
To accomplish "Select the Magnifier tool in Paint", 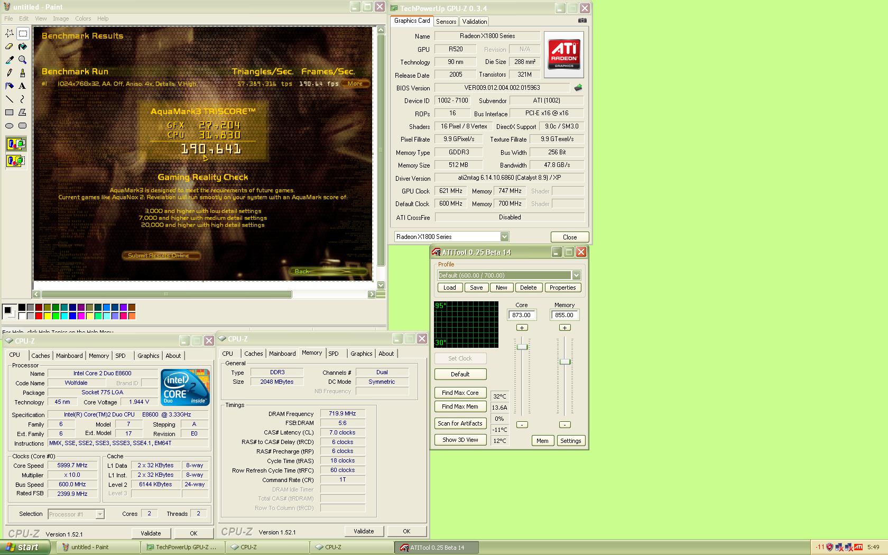I will [23, 60].
